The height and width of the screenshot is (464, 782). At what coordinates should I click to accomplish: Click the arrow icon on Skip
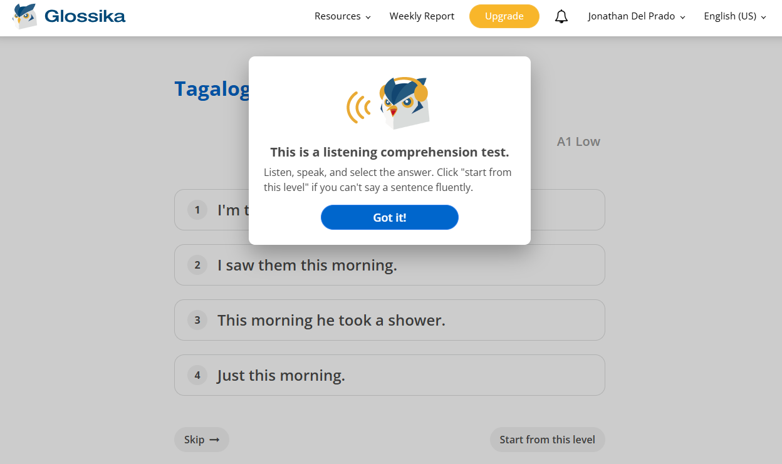click(x=214, y=440)
